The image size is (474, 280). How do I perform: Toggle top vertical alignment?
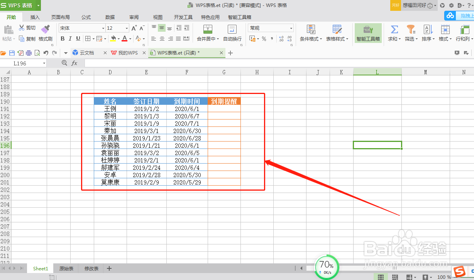(154, 28)
